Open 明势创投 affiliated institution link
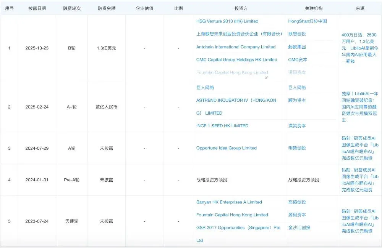 [297, 148]
